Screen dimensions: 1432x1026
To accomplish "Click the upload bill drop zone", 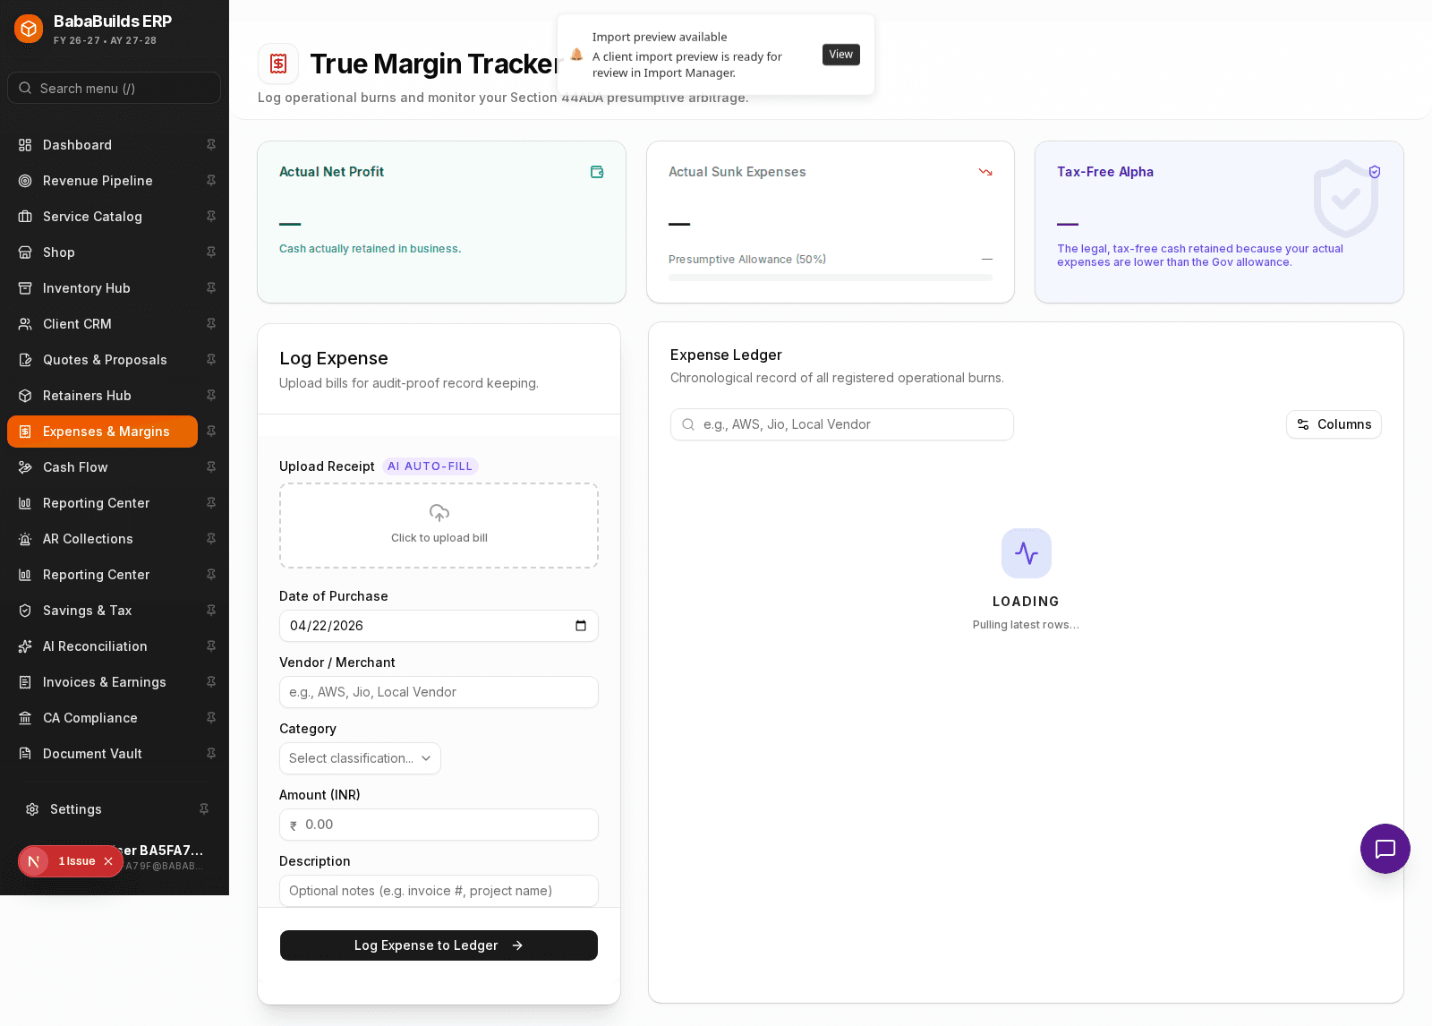I will pos(439,526).
